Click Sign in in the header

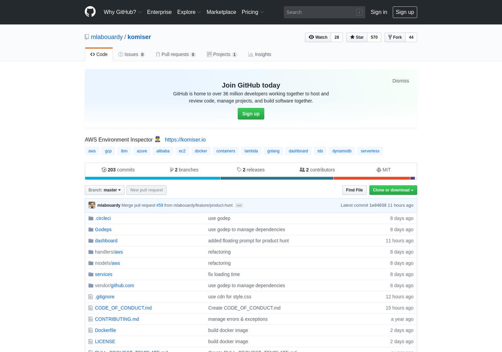[x=379, y=12]
